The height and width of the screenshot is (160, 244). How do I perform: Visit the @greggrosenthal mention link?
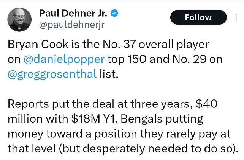[52, 74]
